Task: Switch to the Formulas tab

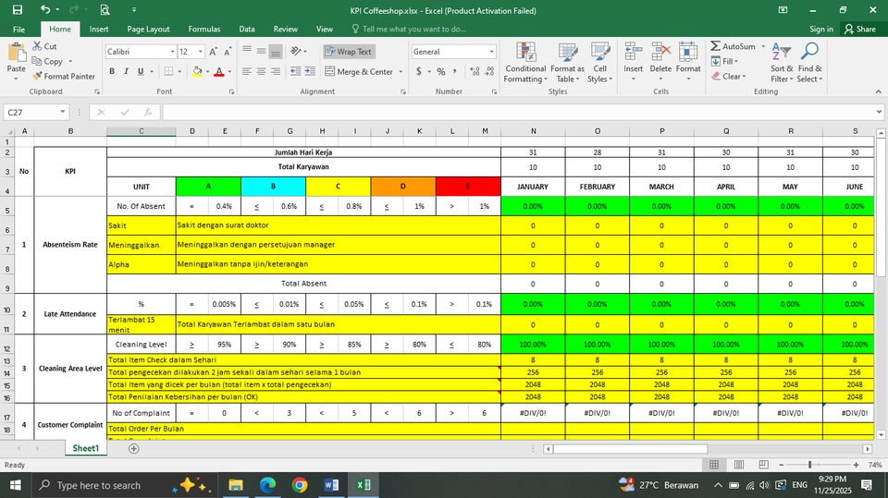Action: click(x=203, y=30)
